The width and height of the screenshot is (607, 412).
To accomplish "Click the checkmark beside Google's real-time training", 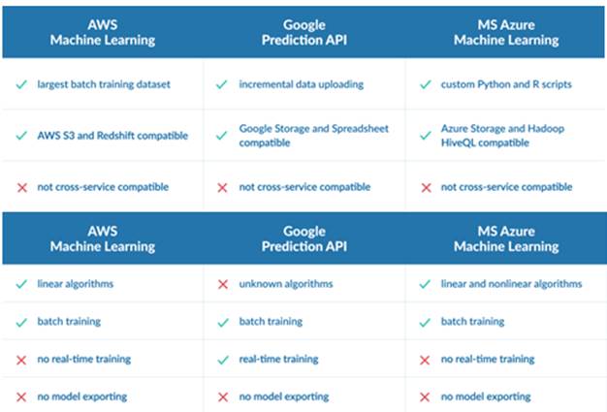I will [223, 360].
